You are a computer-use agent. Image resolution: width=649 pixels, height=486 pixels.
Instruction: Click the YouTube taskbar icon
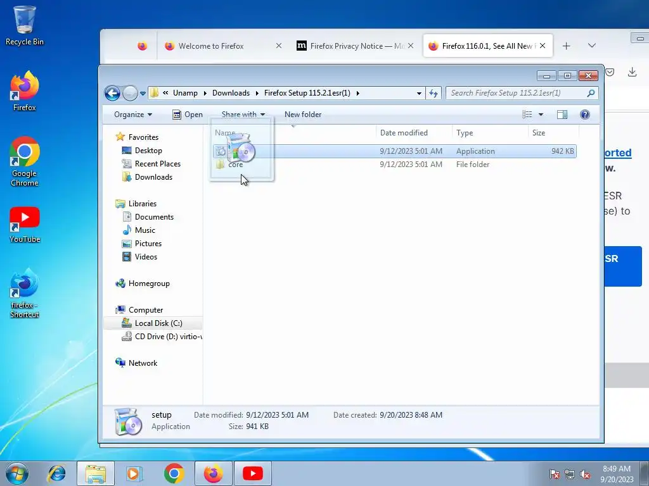tap(252, 473)
